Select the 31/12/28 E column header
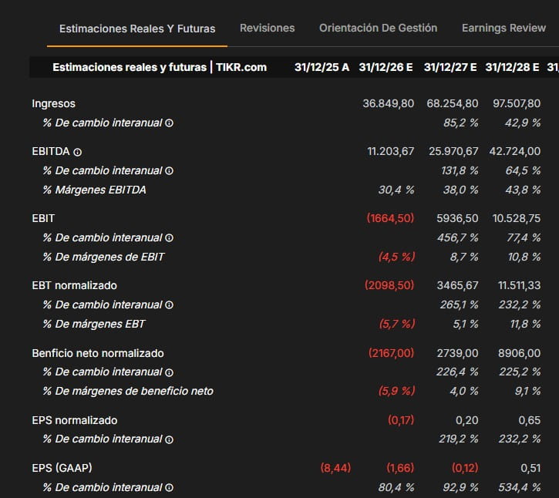The width and height of the screenshot is (559, 498). [512, 67]
